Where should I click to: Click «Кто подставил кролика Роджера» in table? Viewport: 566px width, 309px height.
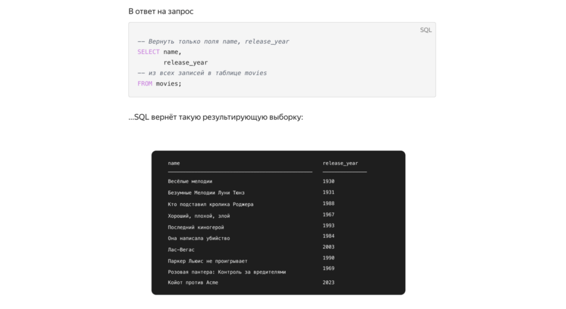coord(211,204)
